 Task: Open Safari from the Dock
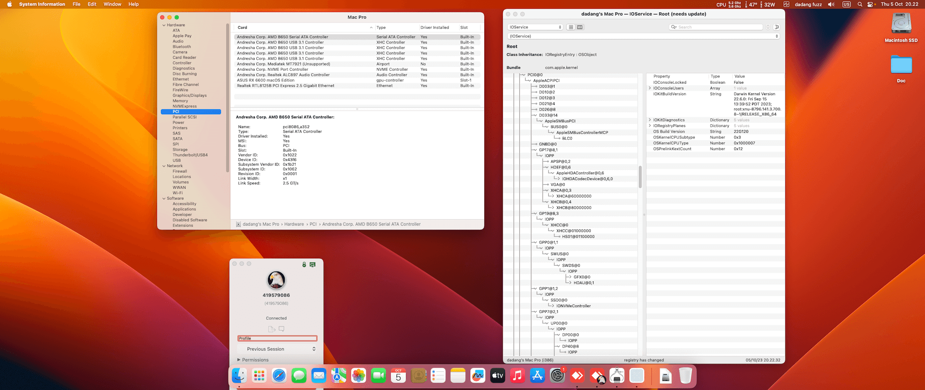(279, 376)
